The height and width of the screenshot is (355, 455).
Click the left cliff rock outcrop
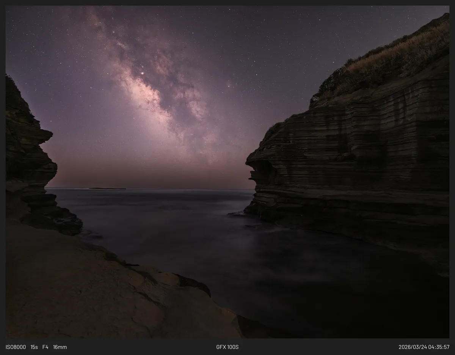click(30, 159)
